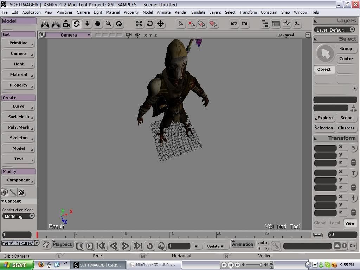Image resolution: width=360 pixels, height=270 pixels.
Task: Switch transform mode to Global
Action: [320, 223]
